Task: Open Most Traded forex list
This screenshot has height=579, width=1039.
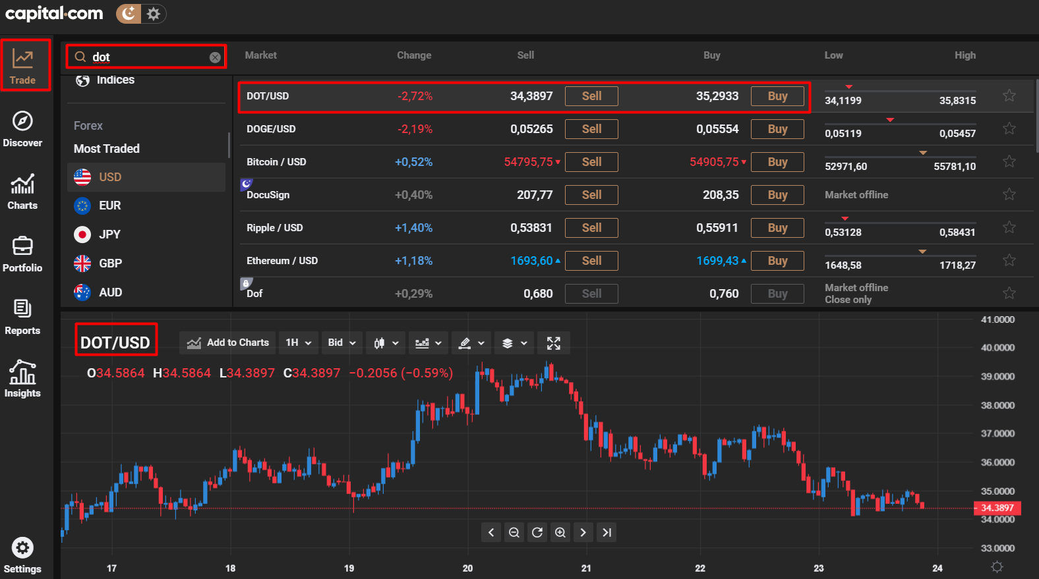Action: [107, 149]
